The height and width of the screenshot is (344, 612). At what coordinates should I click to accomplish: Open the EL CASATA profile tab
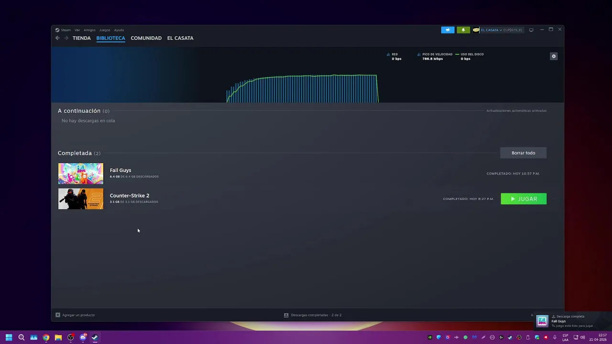pyautogui.click(x=180, y=38)
